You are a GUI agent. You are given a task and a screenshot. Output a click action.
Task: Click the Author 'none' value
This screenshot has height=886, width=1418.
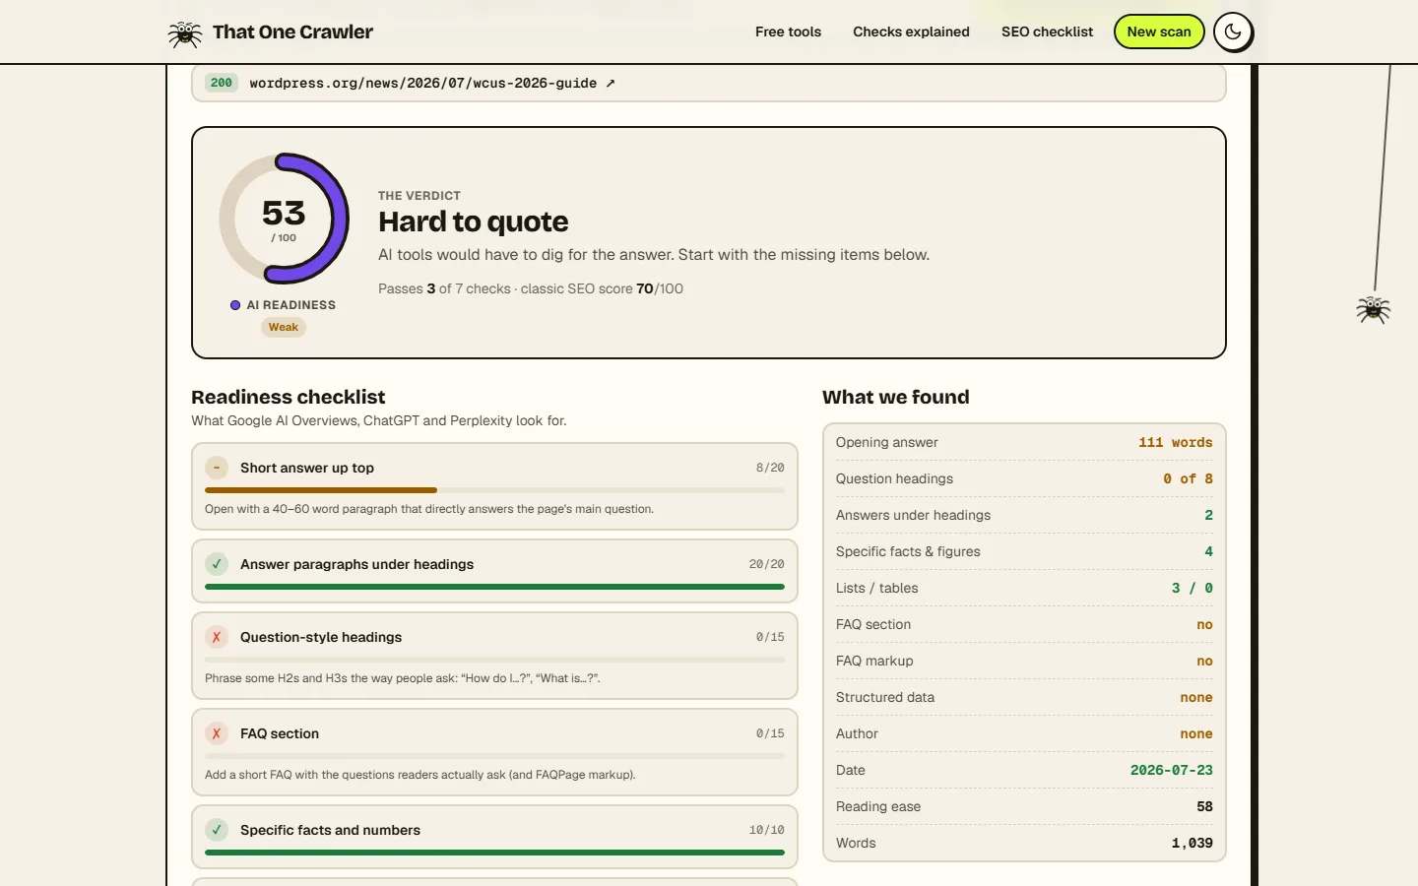(x=1196, y=734)
